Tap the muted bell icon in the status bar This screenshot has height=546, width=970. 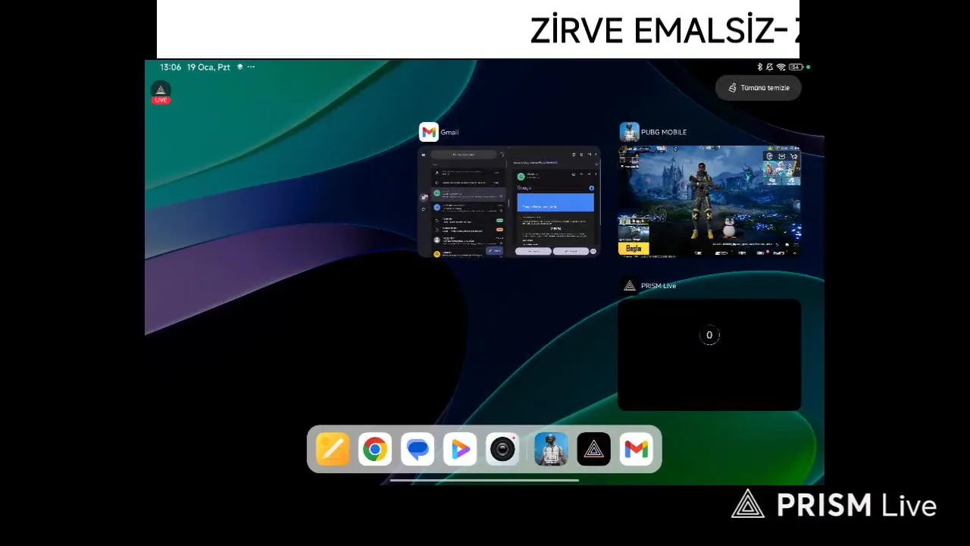770,67
